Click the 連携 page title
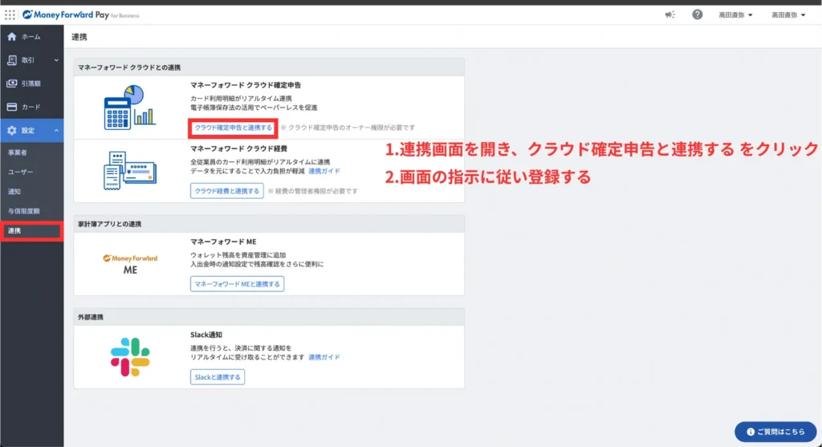The height and width of the screenshot is (447, 822). coord(79,37)
